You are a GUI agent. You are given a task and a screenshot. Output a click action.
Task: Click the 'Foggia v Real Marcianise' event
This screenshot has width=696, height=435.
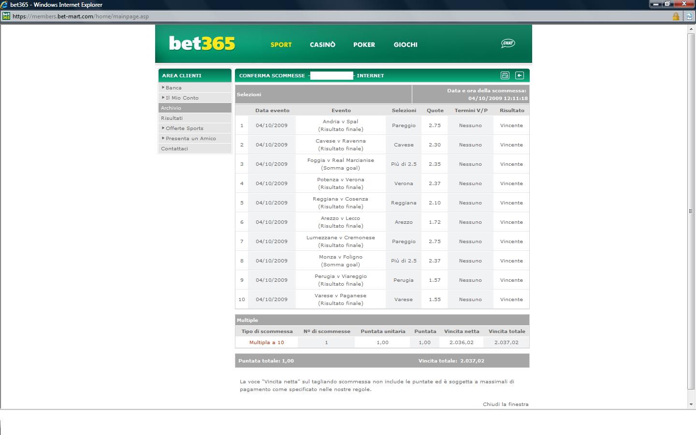coord(341,164)
